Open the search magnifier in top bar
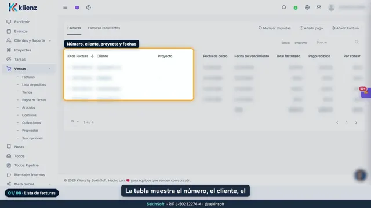The width and height of the screenshot is (371, 208). (x=284, y=8)
